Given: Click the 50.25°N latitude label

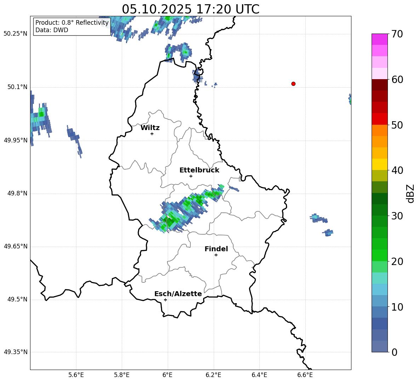Looking at the screenshot, I should [15, 34].
